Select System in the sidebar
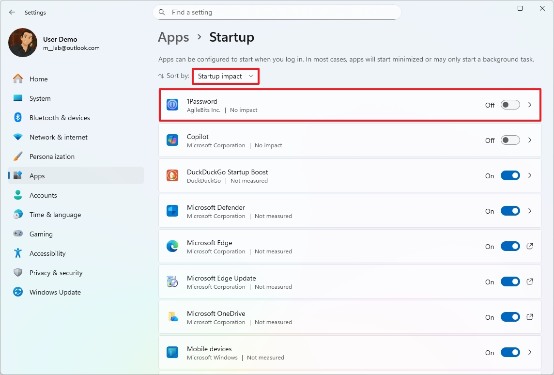554x375 pixels. tap(40, 98)
